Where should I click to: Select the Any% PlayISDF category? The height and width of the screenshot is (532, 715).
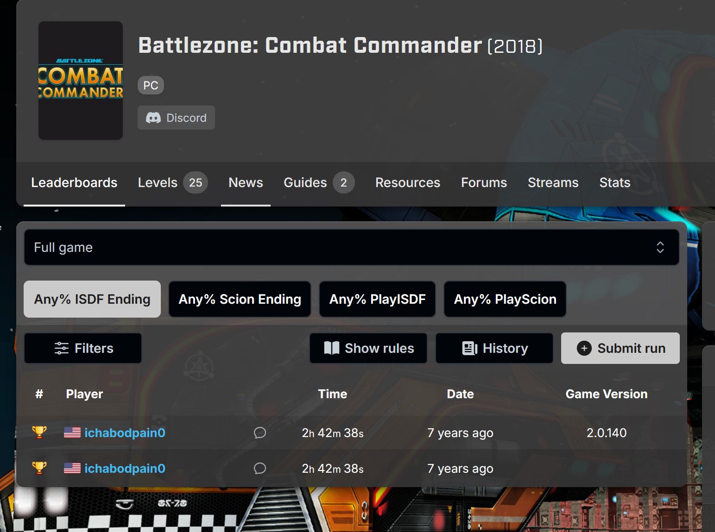point(377,299)
